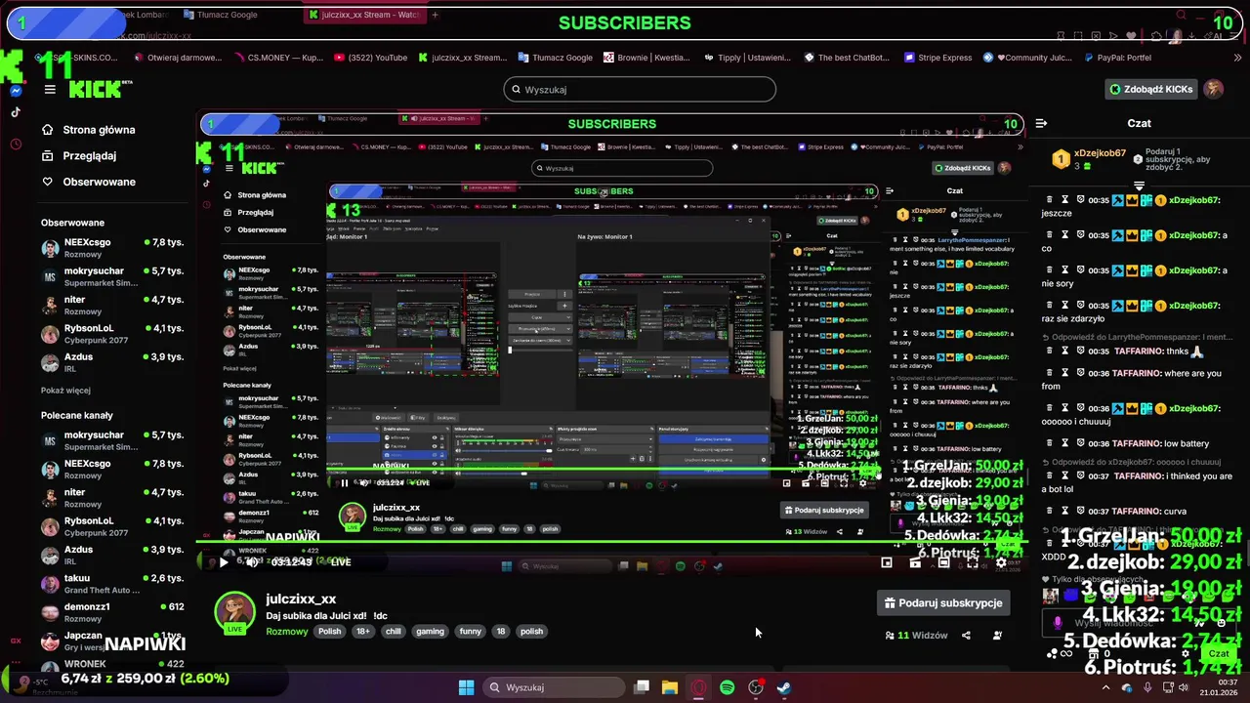Open Opera GX from the taskbar
Screen dimensions: 1250x703
[698, 687]
